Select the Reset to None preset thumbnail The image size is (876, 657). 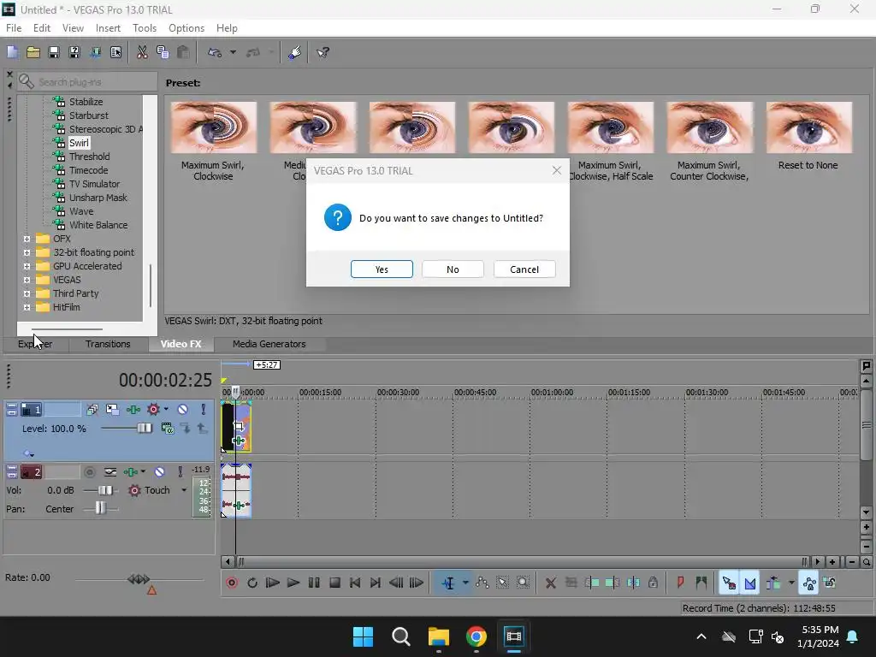coord(809,127)
